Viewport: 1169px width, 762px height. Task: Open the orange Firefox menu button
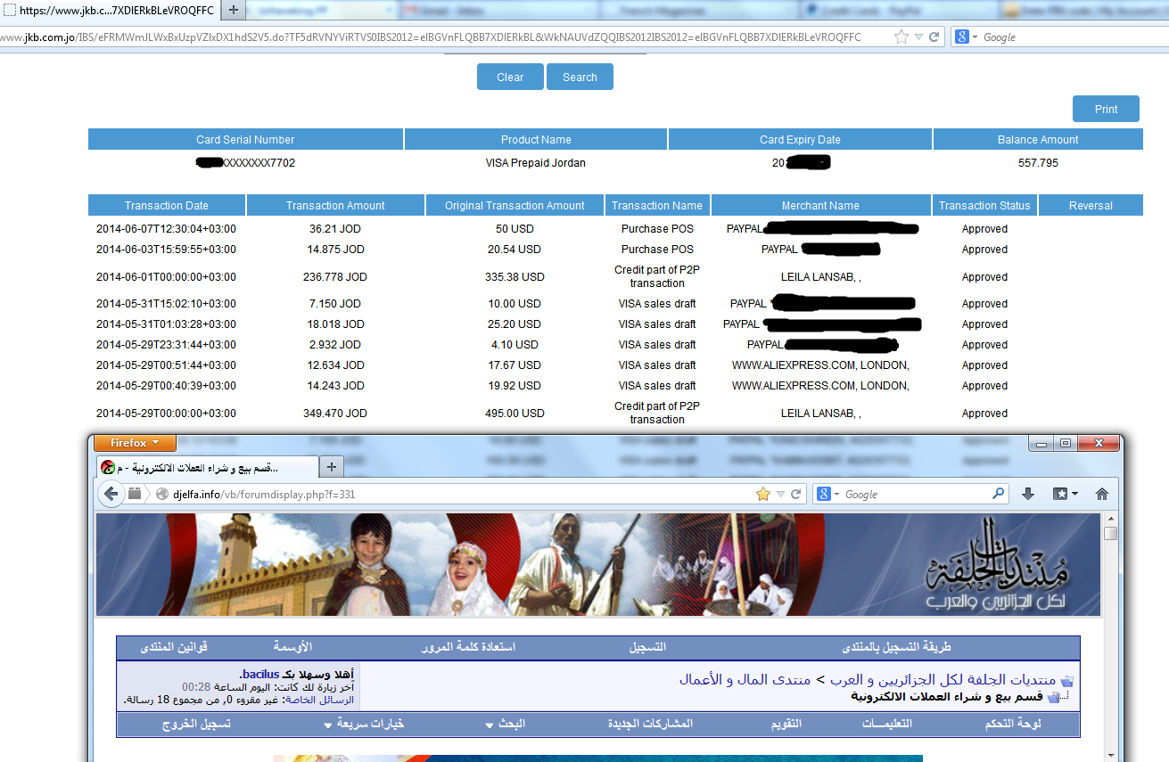[135, 443]
